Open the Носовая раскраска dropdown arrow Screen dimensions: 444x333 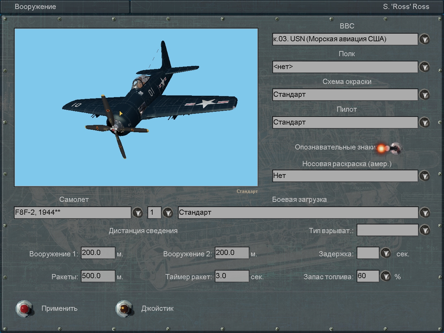click(x=424, y=176)
